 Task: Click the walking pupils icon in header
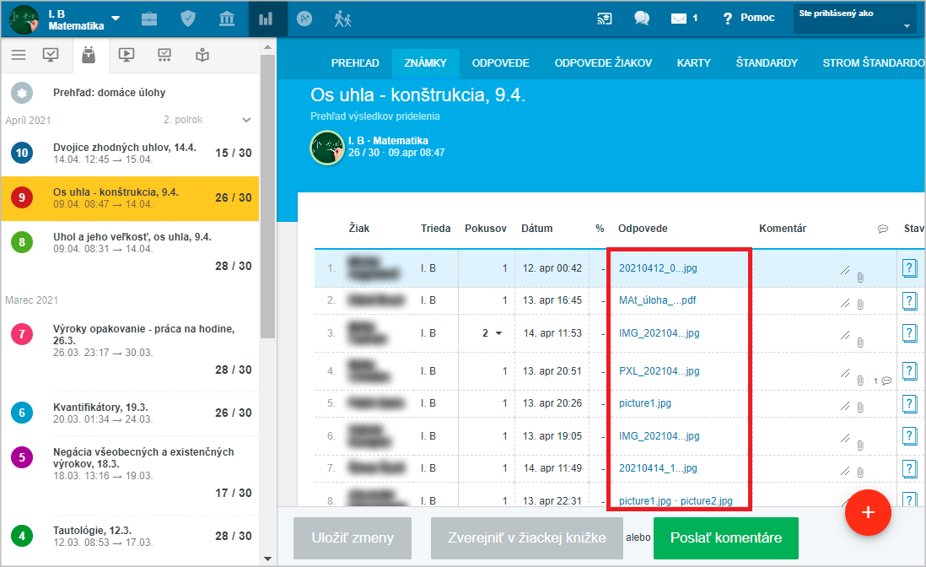342,19
